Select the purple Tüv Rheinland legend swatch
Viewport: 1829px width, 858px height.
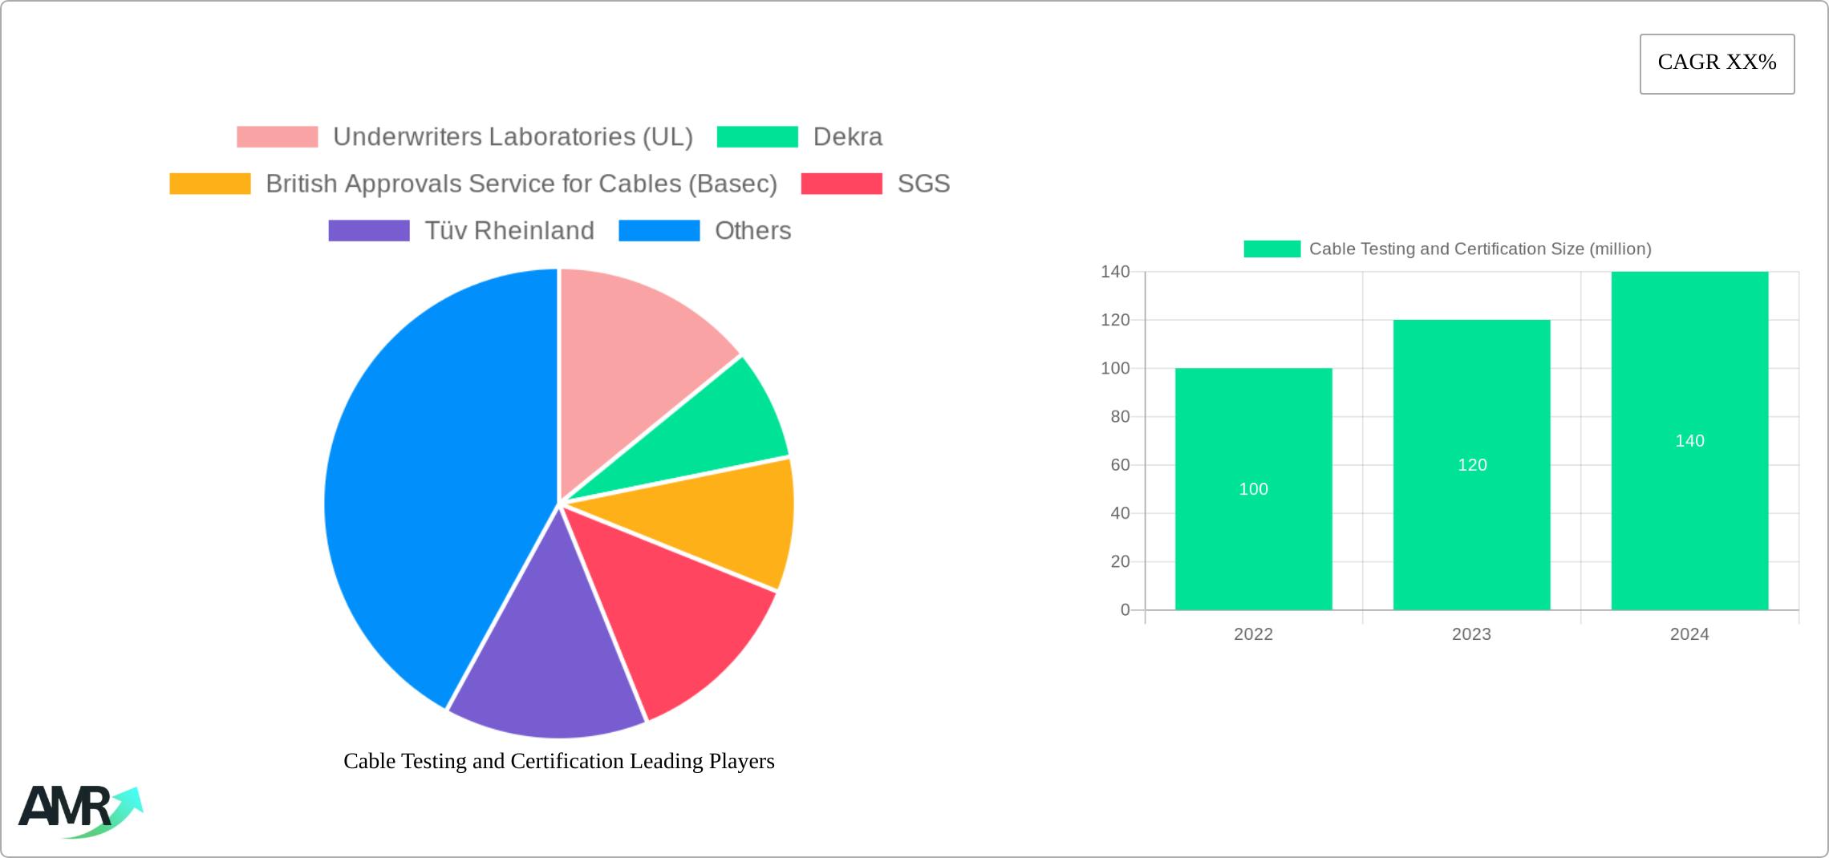click(x=368, y=230)
